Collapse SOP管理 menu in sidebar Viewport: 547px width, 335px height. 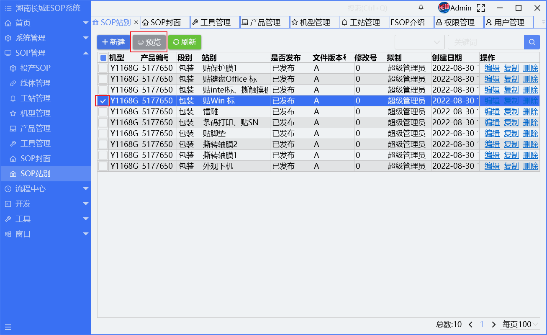[x=45, y=53]
